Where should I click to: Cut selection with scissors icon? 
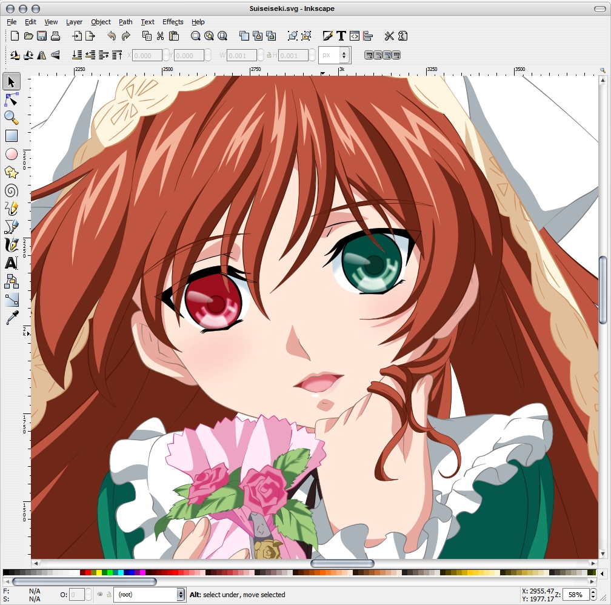(160, 36)
